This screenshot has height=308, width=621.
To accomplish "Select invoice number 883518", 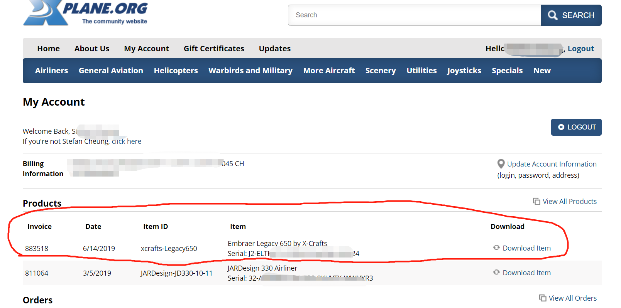I will click(x=37, y=248).
